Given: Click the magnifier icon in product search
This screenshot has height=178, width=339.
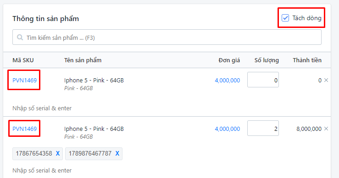Looking at the screenshot, I should tap(20, 38).
